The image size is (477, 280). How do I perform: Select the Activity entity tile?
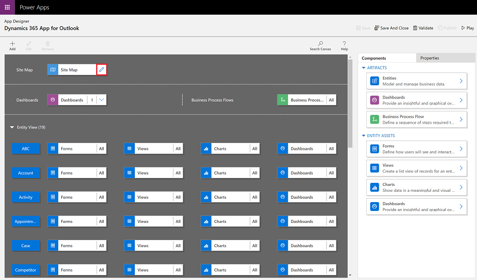[26, 197]
